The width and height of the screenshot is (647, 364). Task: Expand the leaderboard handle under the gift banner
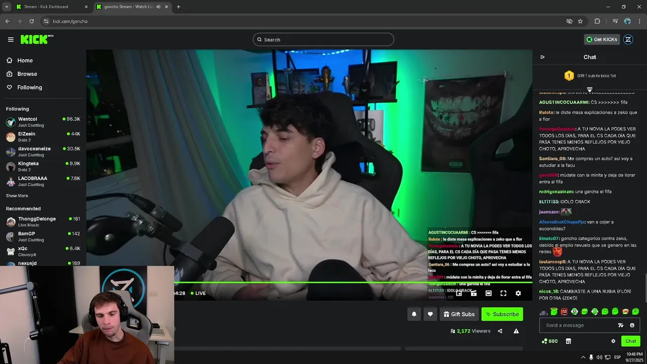(x=589, y=89)
